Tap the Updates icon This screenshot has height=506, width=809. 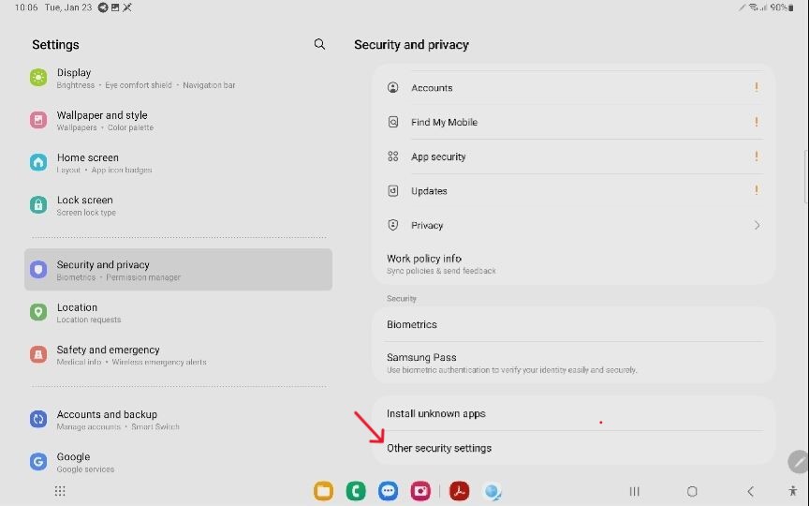pos(392,190)
